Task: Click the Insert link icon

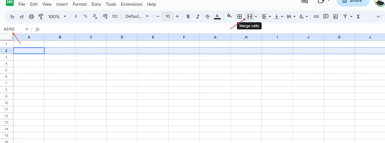Action: pos(316,16)
